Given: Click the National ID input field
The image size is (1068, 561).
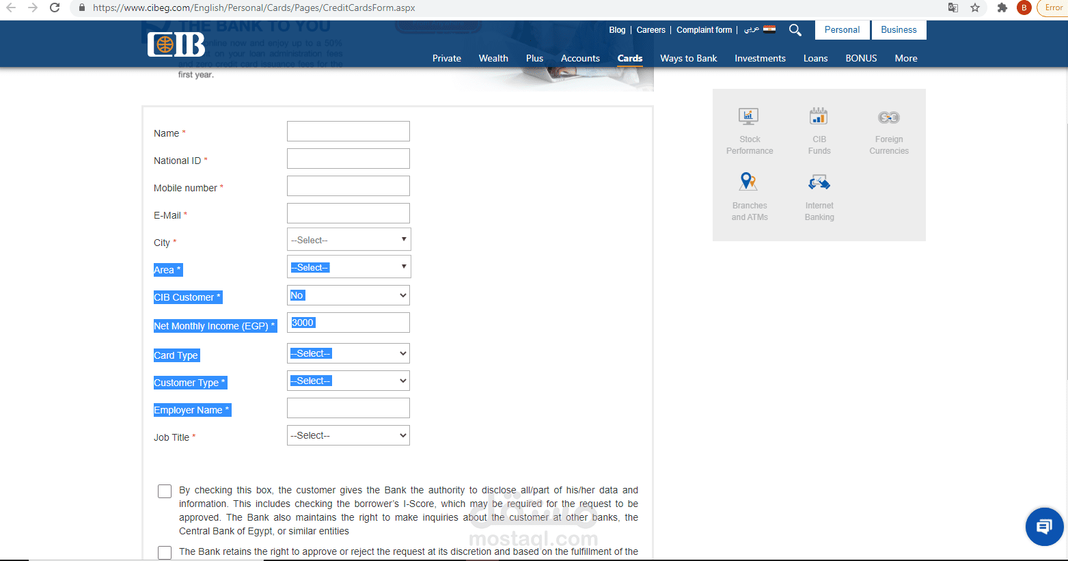Looking at the screenshot, I should pyautogui.click(x=348, y=159).
